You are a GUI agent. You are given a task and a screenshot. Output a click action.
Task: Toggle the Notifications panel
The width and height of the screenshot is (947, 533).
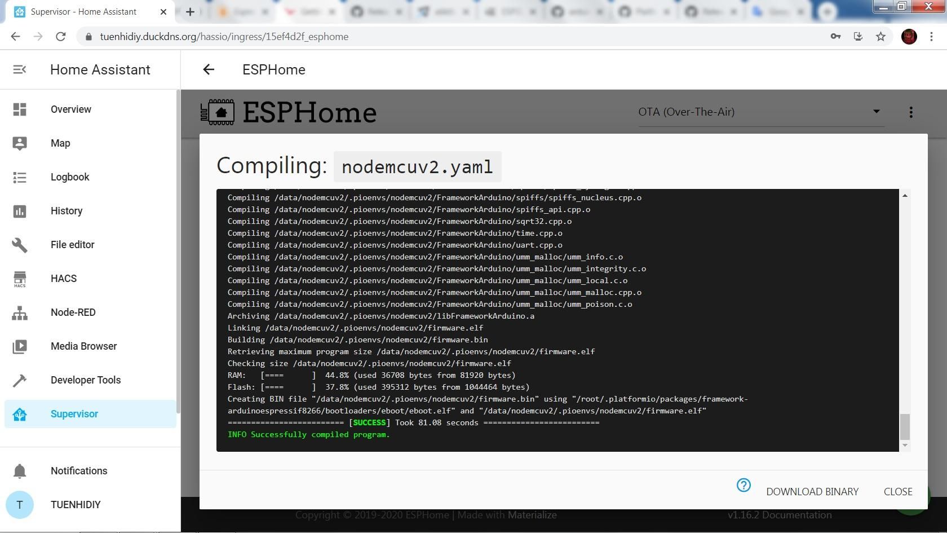[78, 471]
